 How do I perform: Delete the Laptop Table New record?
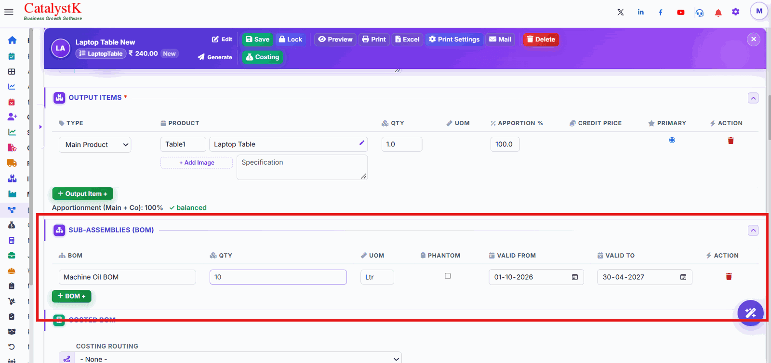tap(541, 39)
